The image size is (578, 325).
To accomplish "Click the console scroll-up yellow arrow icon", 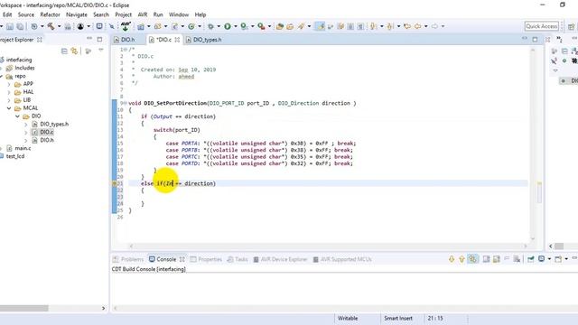I will coord(461,259).
